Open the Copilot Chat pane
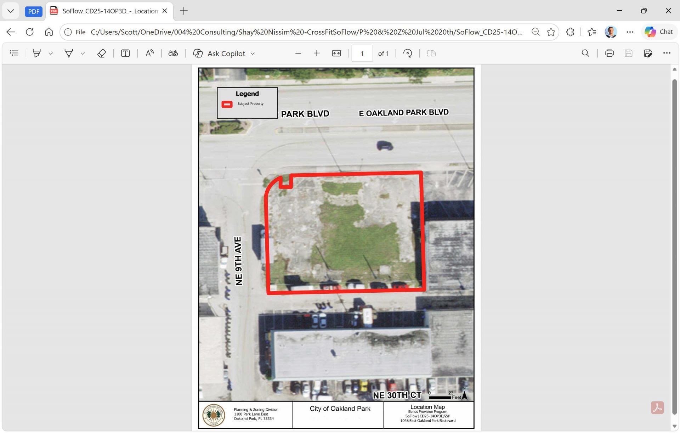This screenshot has height=433, width=680. pos(659,32)
